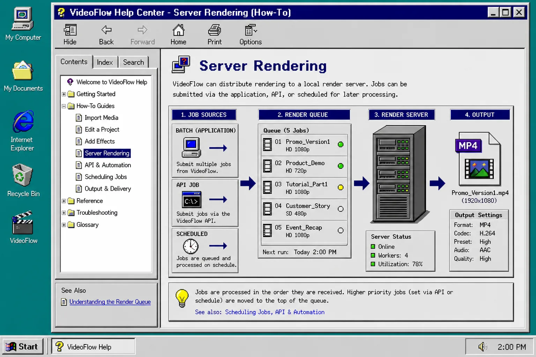
Task: Click the Next run Today 2:00 PM text
Action: click(299, 252)
